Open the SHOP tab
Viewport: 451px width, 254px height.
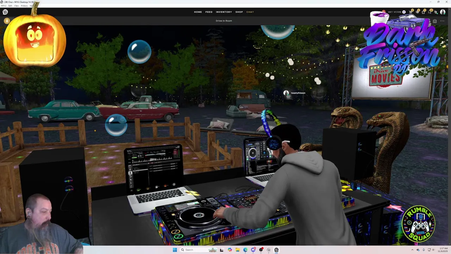pos(239,12)
